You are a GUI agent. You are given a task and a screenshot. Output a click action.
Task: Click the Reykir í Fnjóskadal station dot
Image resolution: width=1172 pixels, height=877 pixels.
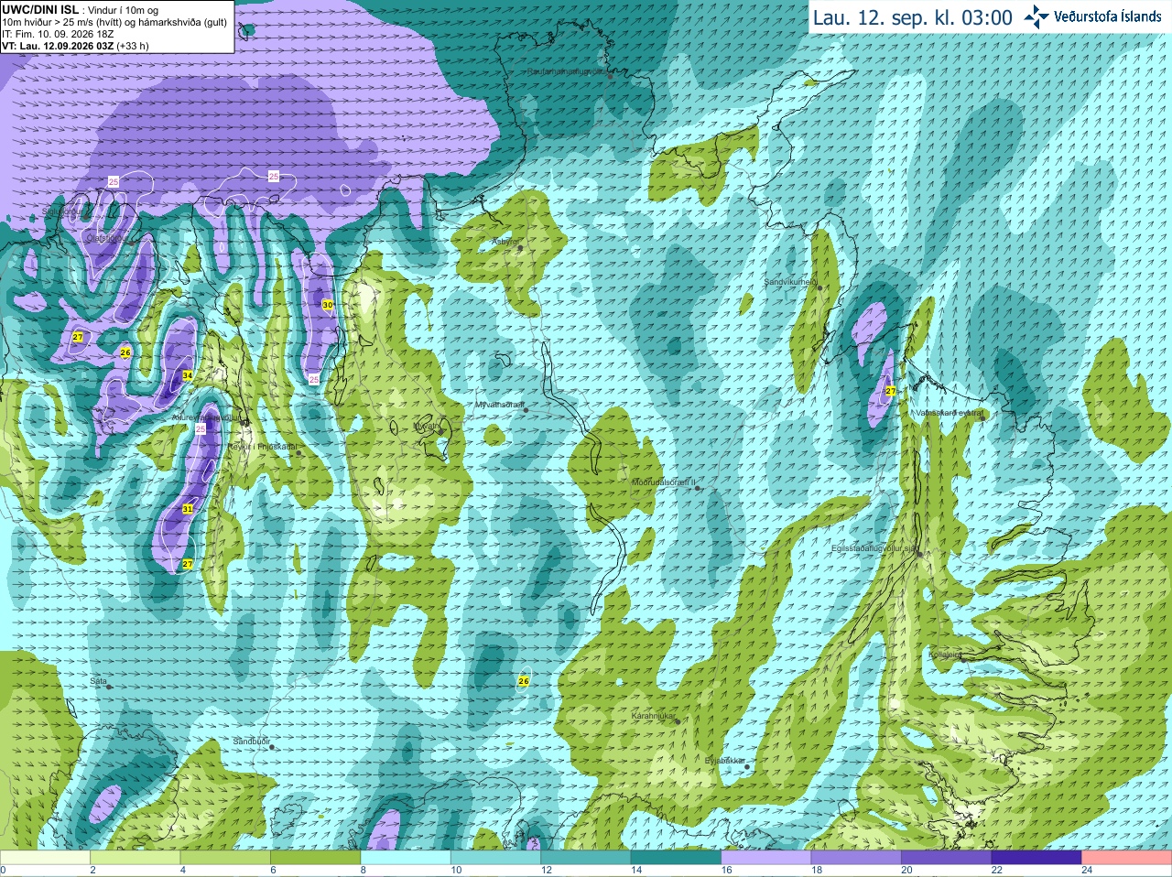[x=298, y=452]
